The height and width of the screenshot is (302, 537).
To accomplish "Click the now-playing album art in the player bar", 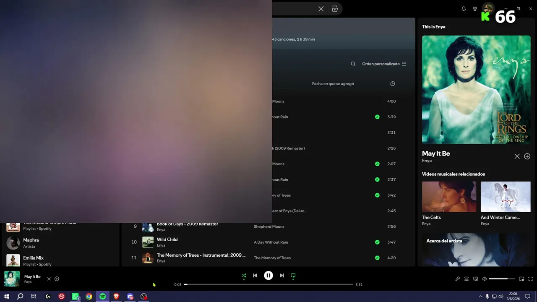I will [x=12, y=279].
